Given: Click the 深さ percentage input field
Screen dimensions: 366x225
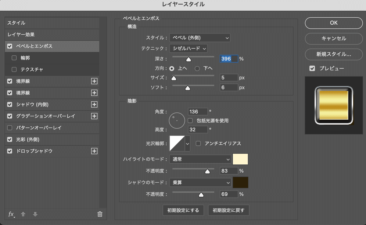Looking at the screenshot, I should tap(229, 59).
